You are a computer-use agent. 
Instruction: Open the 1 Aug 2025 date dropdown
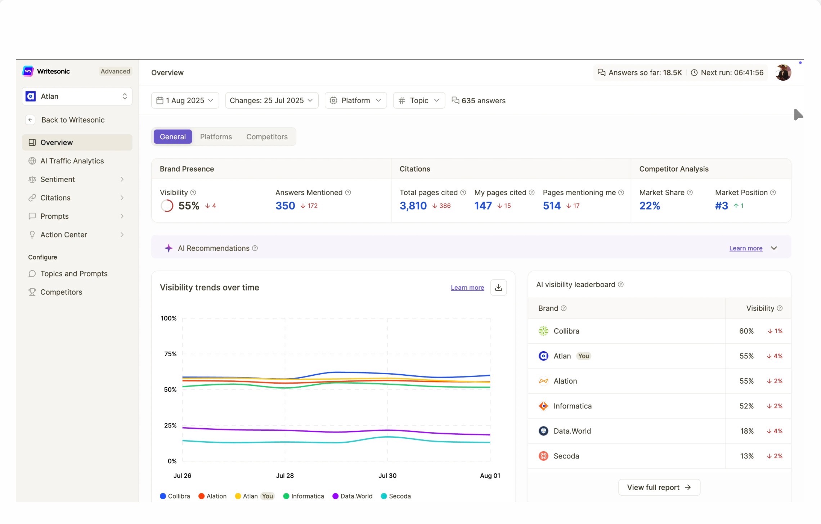pyautogui.click(x=185, y=100)
